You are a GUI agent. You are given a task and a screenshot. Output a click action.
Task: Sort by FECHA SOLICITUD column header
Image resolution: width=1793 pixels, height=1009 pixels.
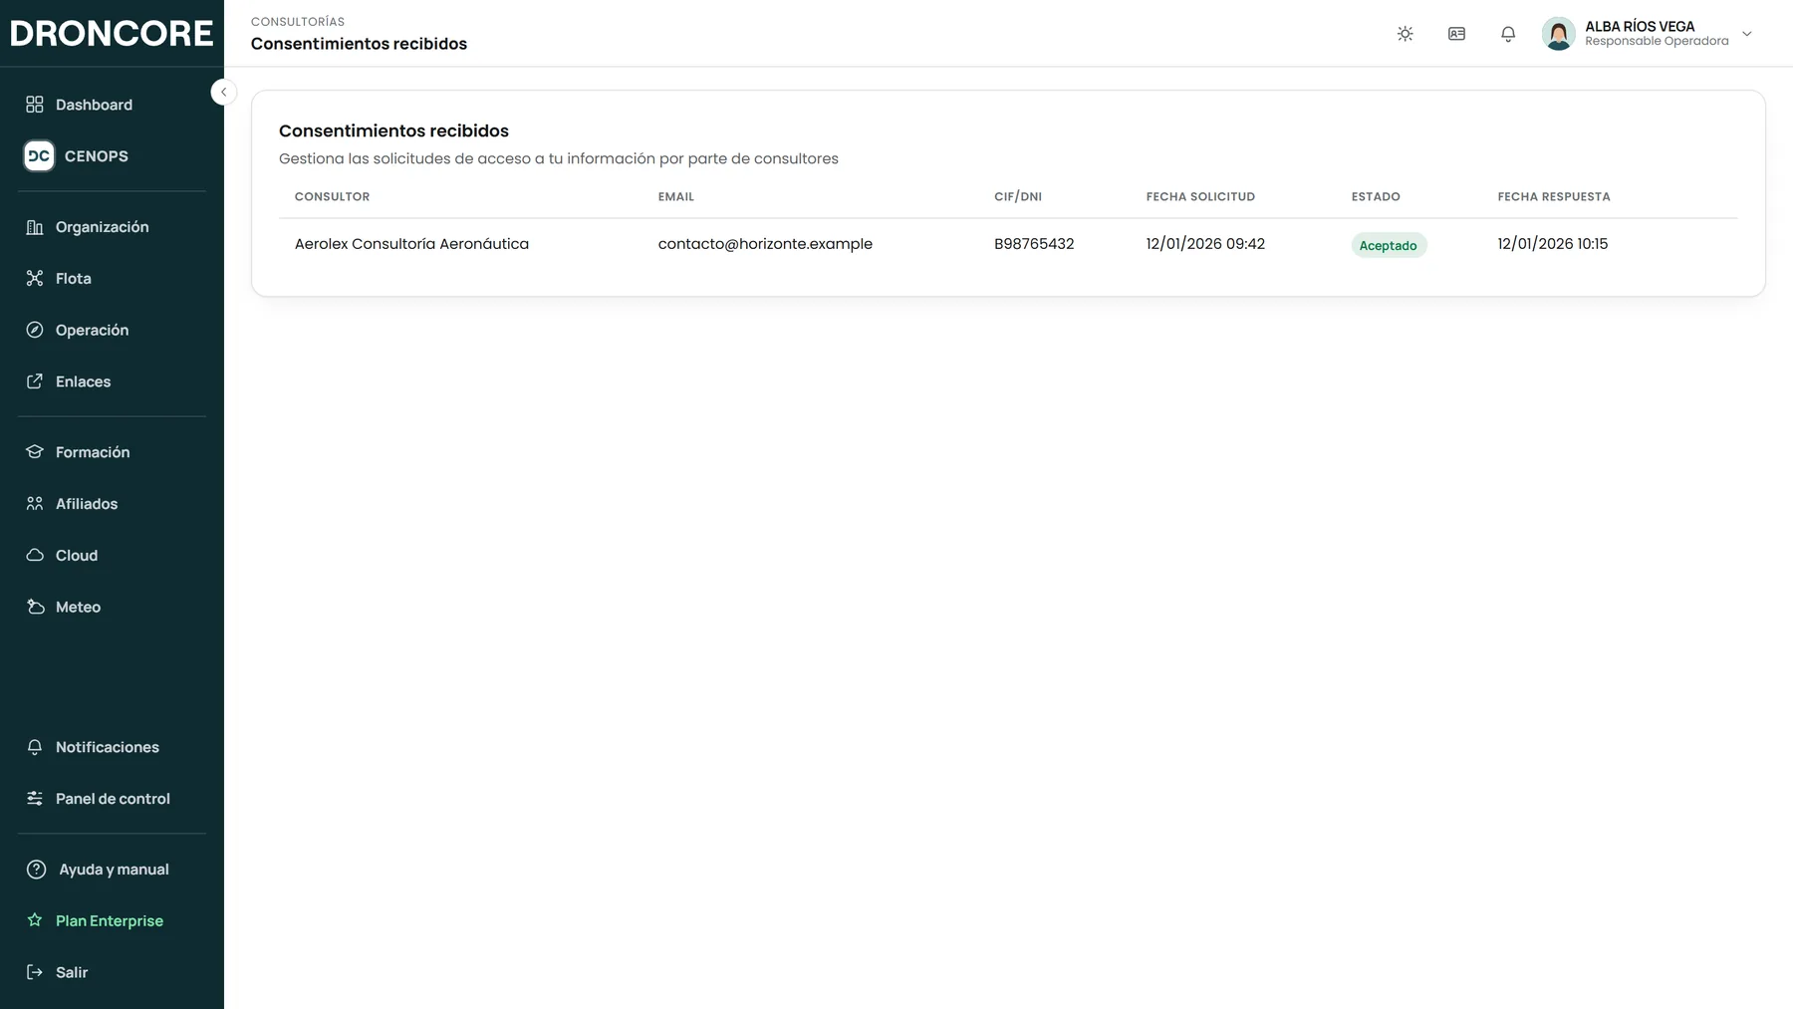[x=1200, y=196]
